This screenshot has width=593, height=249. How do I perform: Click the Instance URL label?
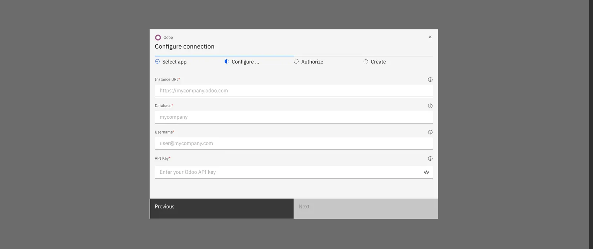click(x=167, y=79)
